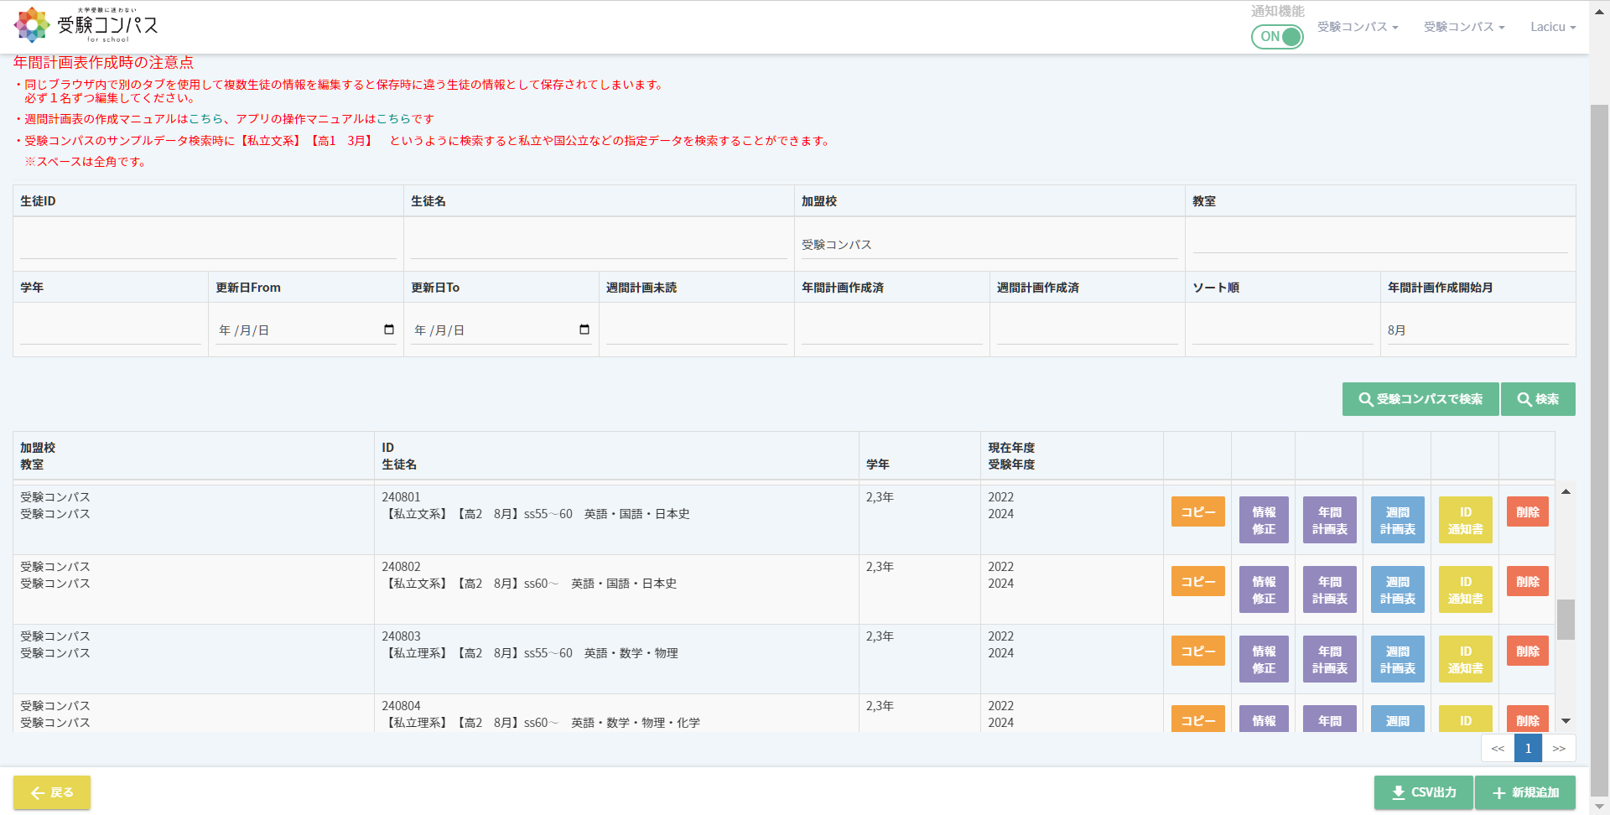Focus the 生徒ID input field
Screen dimensions: 1610x815
pos(208,244)
